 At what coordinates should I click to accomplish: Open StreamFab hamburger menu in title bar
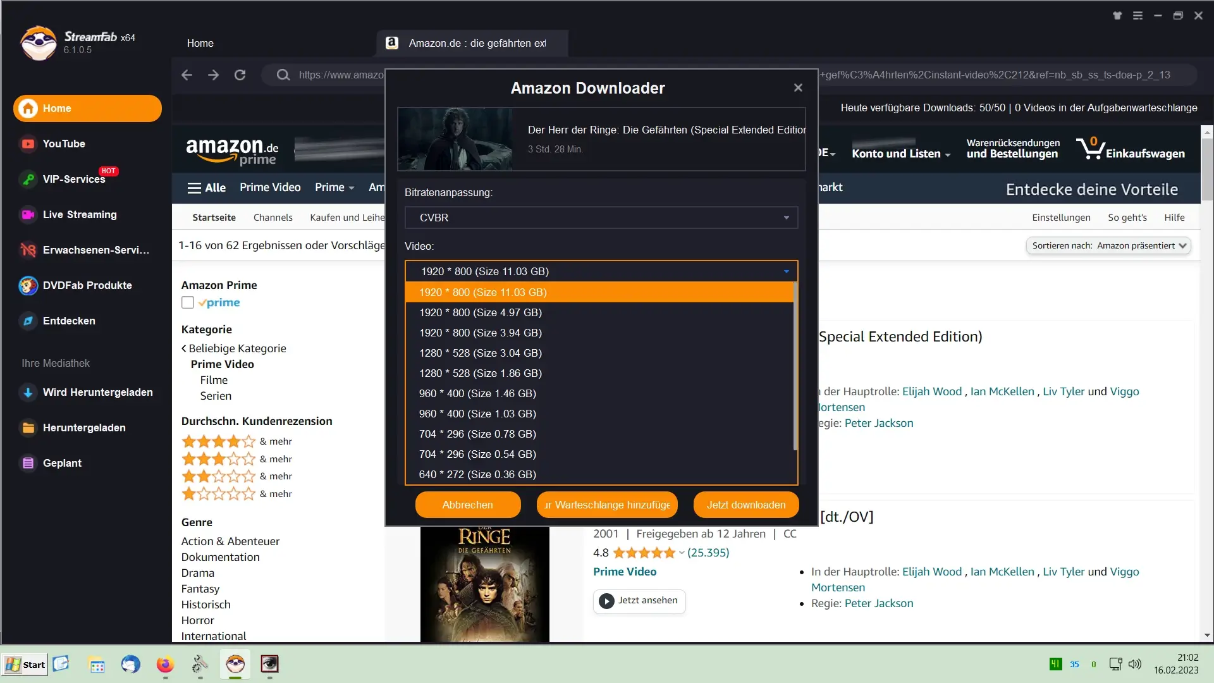[1137, 16]
